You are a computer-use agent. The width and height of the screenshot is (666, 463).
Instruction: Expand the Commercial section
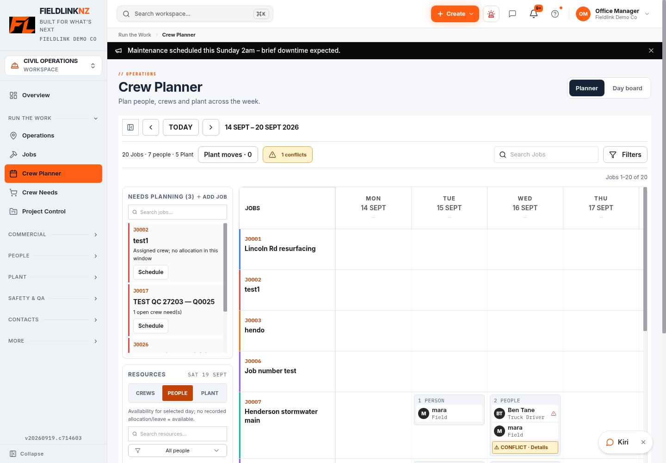53,234
